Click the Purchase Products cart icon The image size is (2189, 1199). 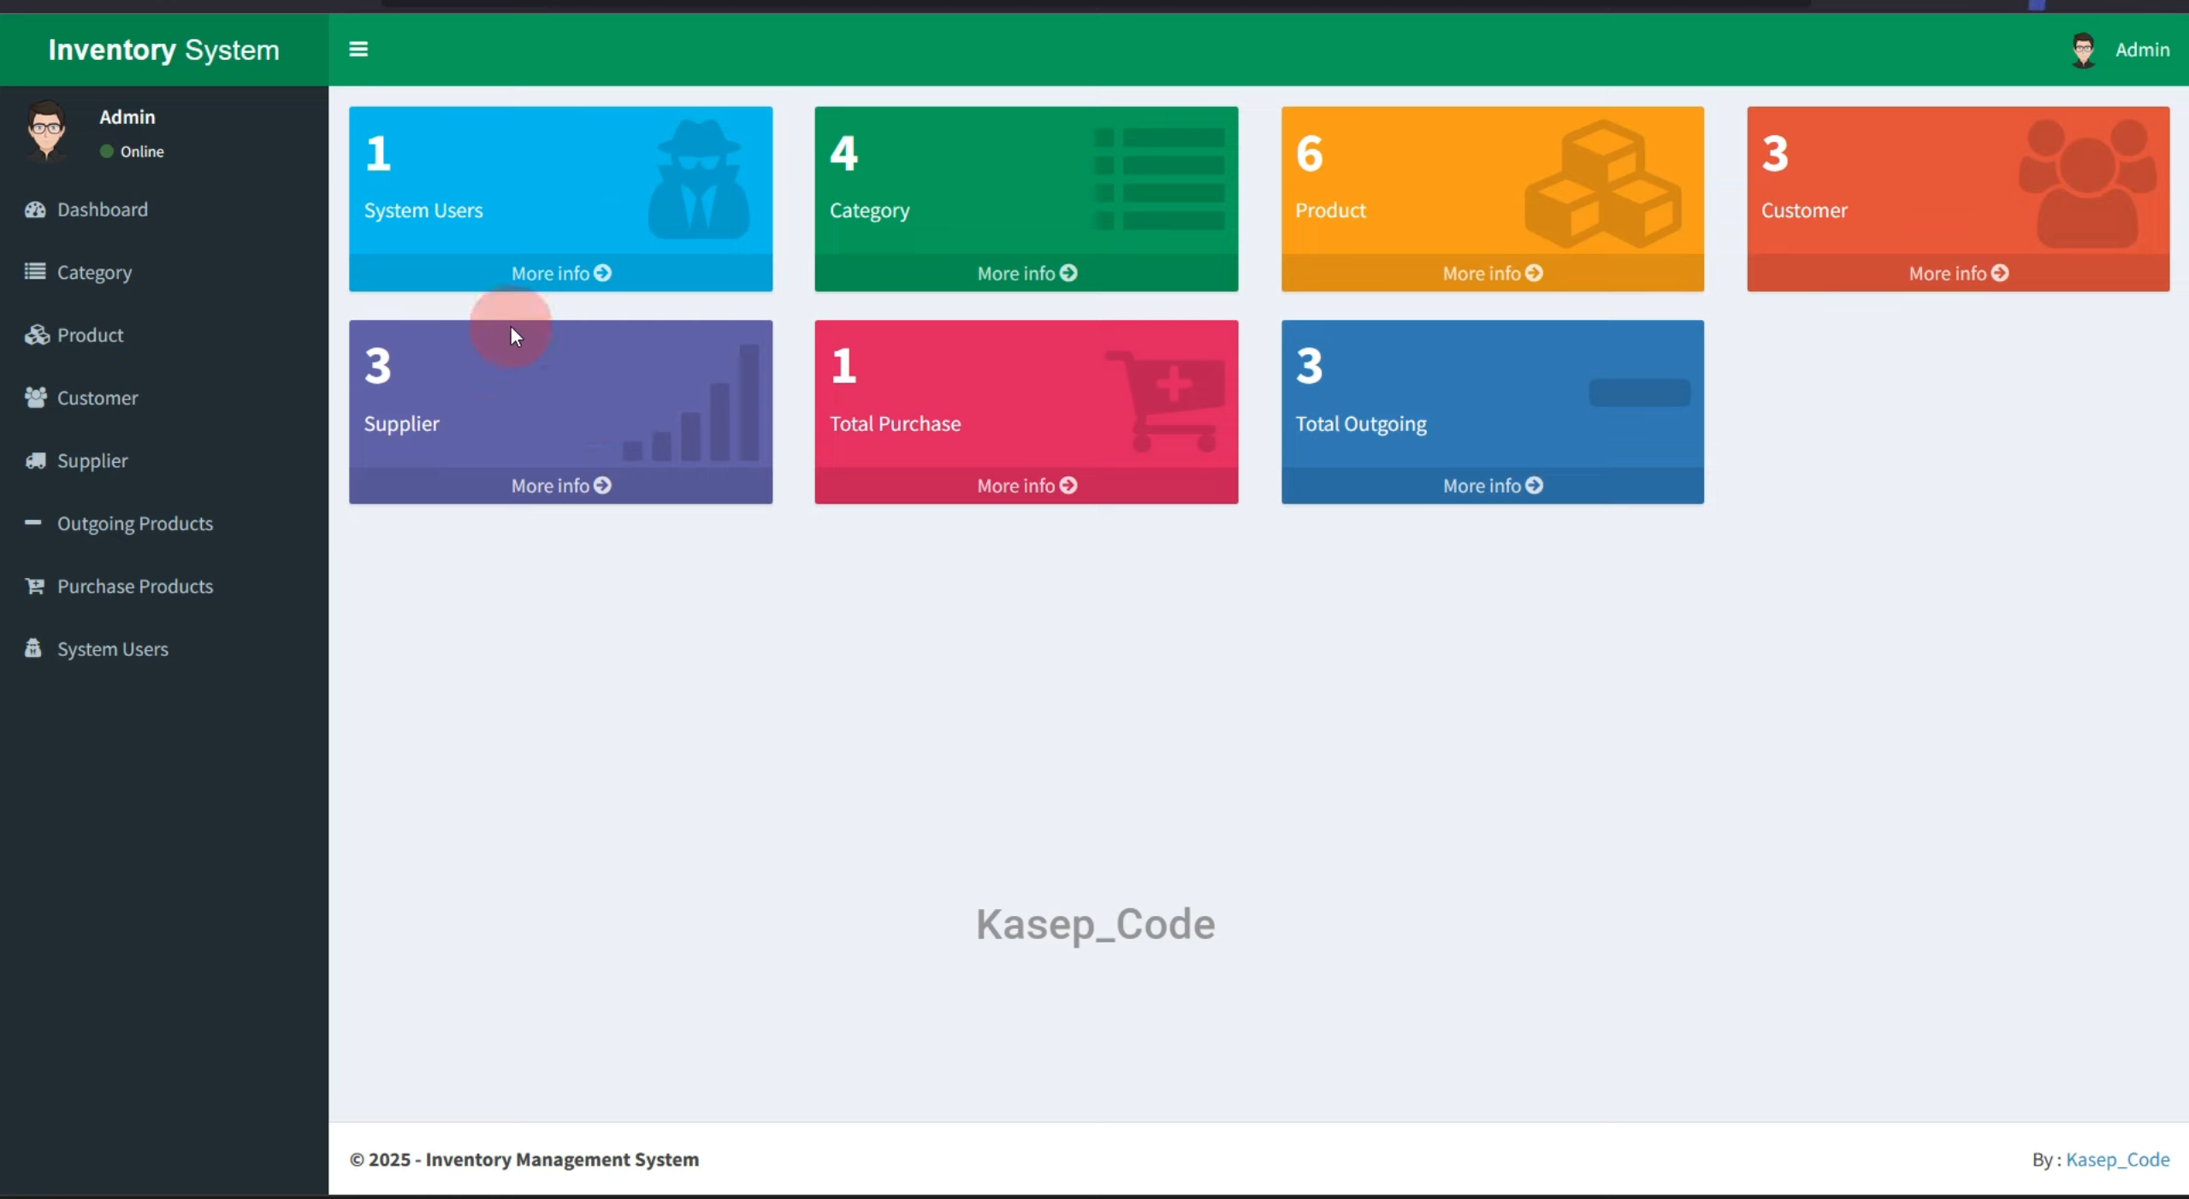pyautogui.click(x=35, y=586)
